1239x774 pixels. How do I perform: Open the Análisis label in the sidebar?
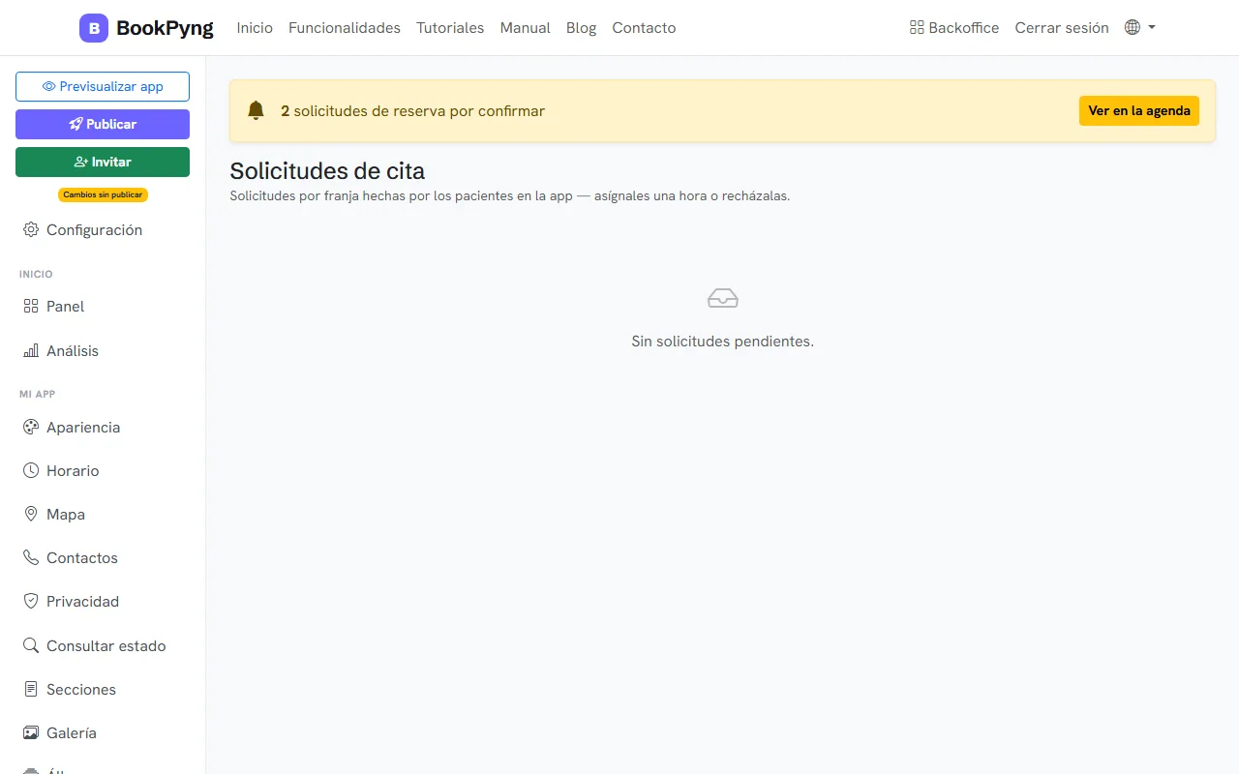coord(73,350)
